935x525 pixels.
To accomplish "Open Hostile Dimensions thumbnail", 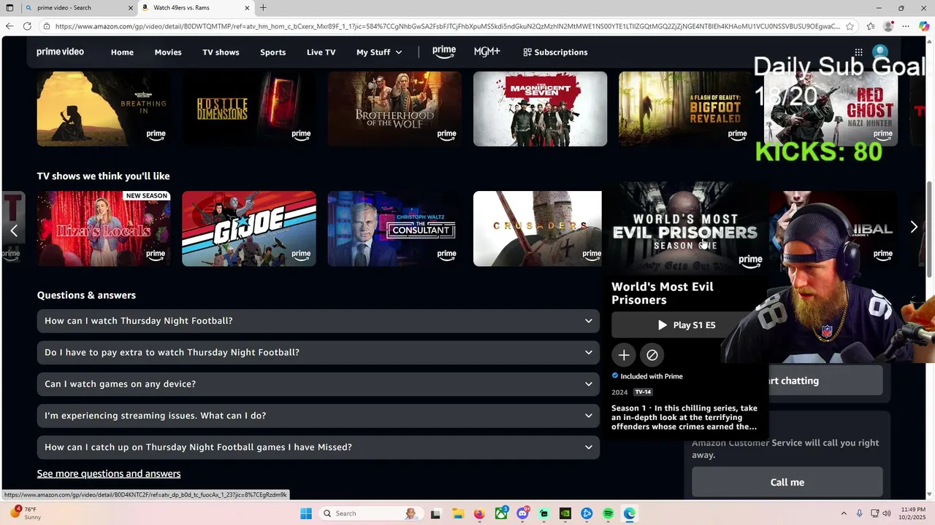I will [249, 109].
